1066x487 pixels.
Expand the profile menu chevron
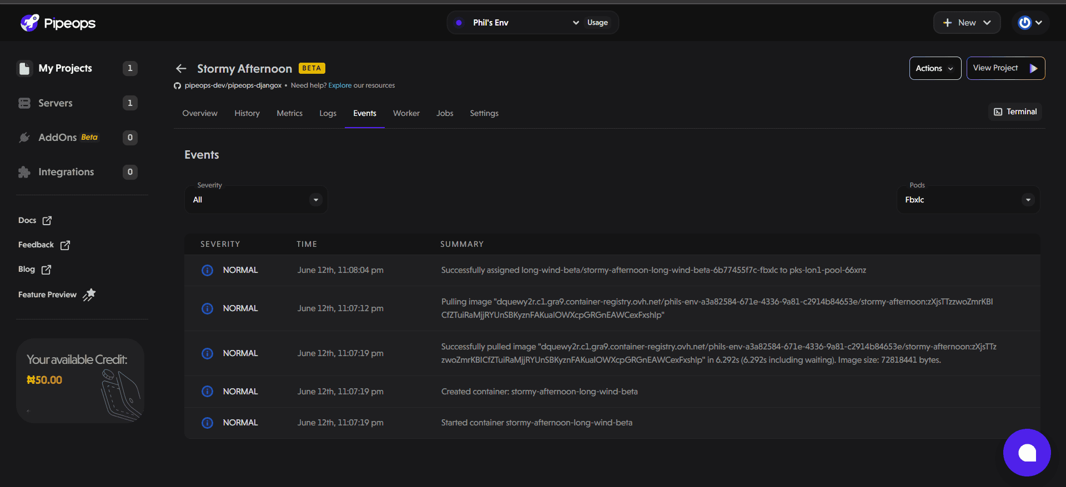pos(1038,23)
